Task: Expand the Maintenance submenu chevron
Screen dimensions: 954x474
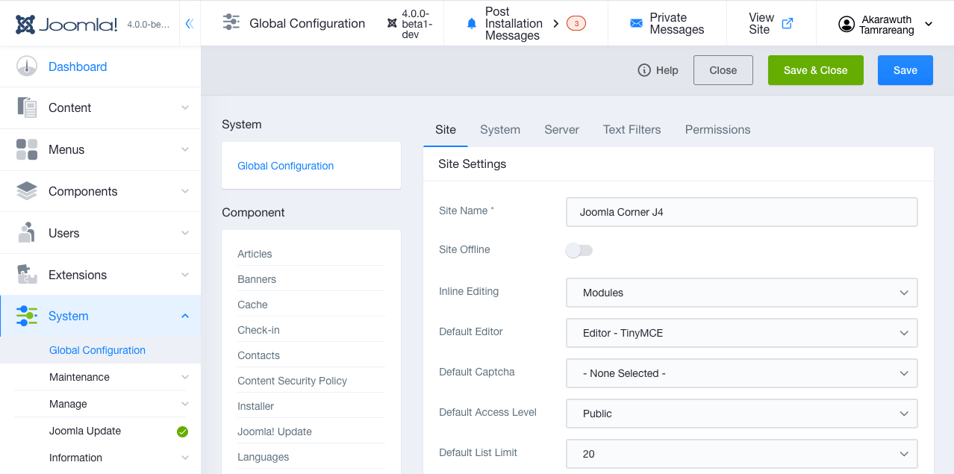Action: [x=185, y=377]
